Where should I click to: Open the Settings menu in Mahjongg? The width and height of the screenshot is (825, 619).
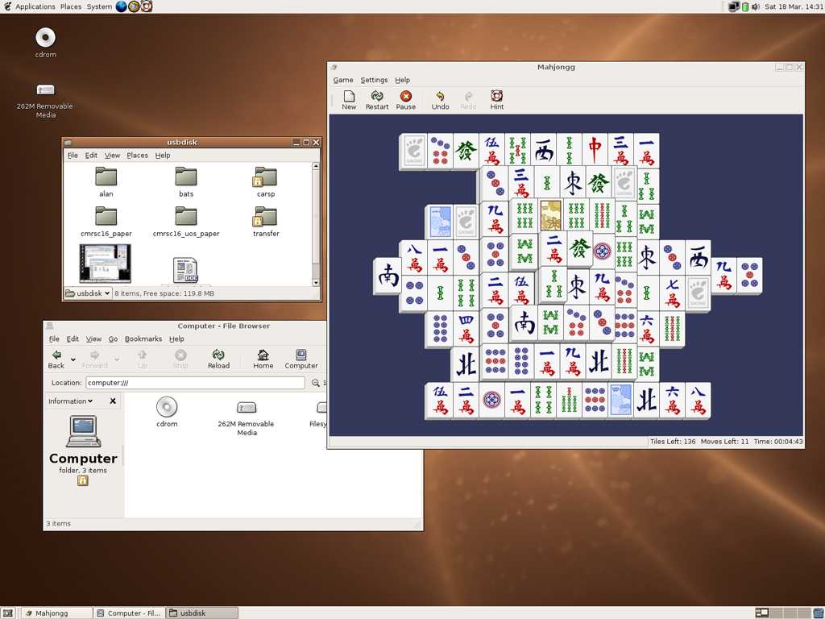click(x=374, y=80)
